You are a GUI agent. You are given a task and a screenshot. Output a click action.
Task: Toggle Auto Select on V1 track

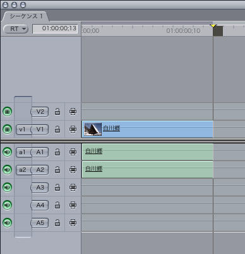tap(73, 129)
